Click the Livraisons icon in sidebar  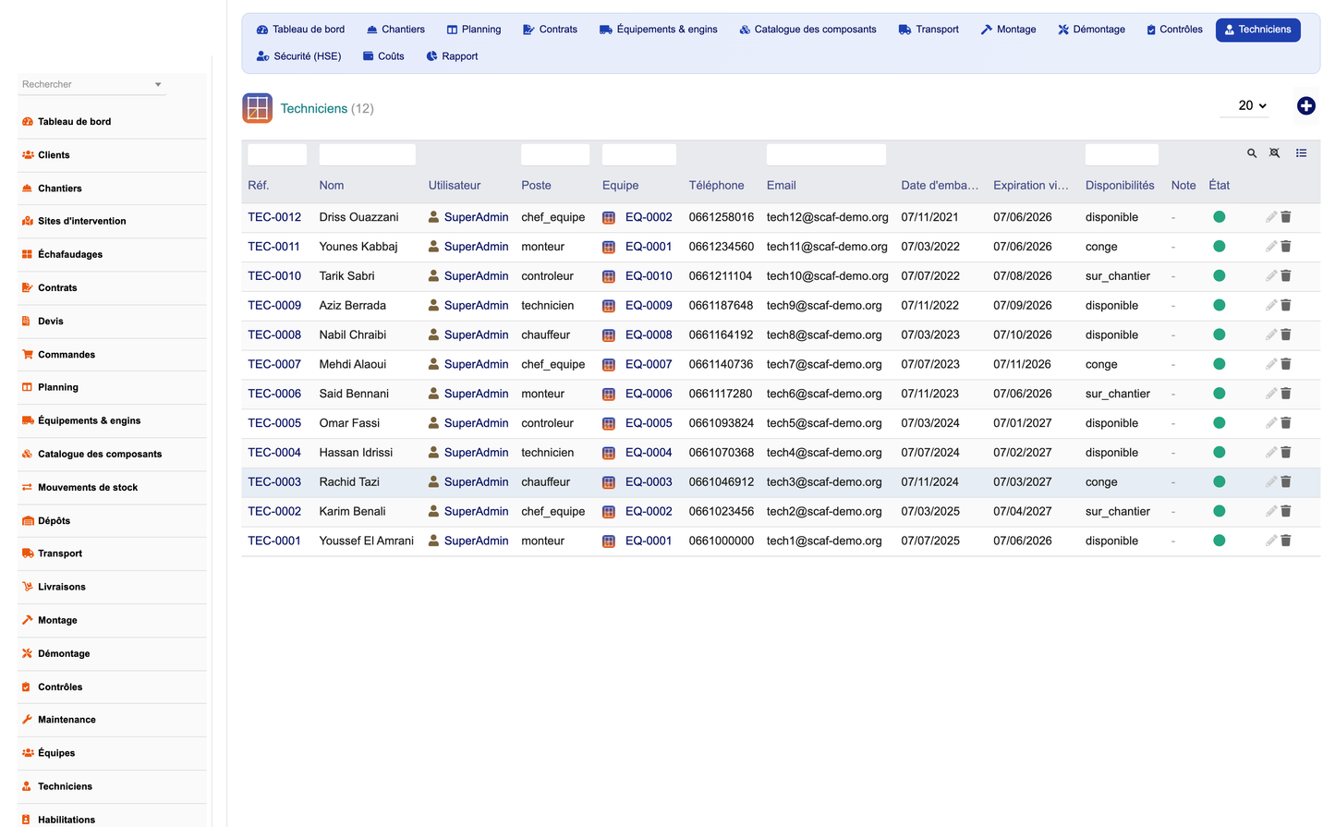point(28,587)
